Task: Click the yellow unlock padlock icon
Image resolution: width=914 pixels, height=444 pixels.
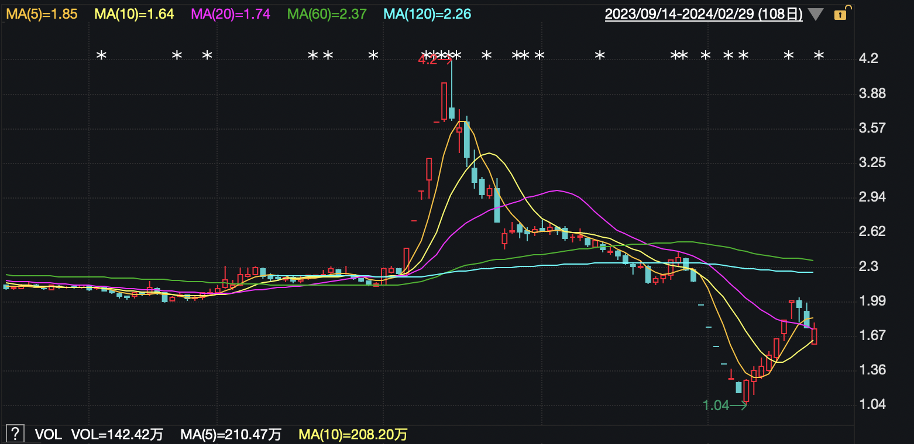Action: coord(840,14)
